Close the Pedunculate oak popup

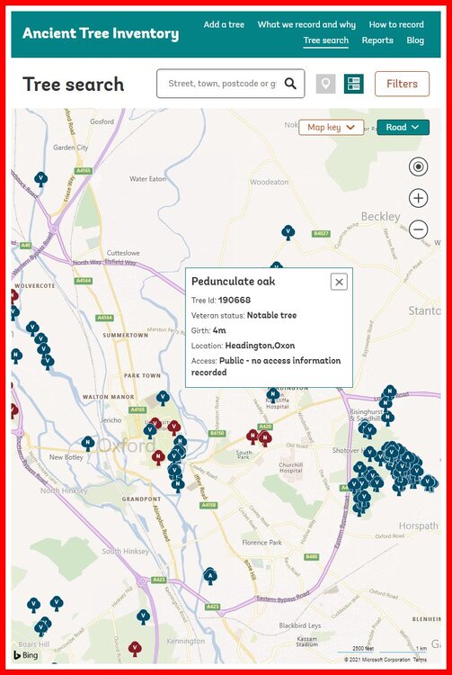pos(339,282)
